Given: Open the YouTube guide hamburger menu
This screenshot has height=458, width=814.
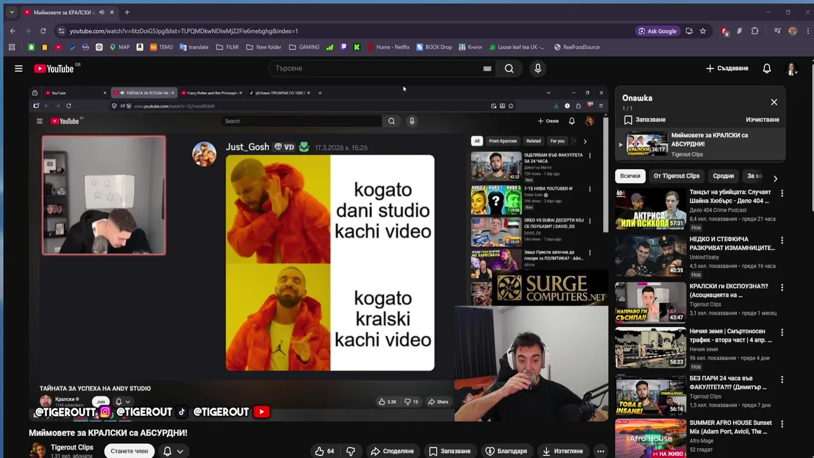Looking at the screenshot, I should click(18, 68).
